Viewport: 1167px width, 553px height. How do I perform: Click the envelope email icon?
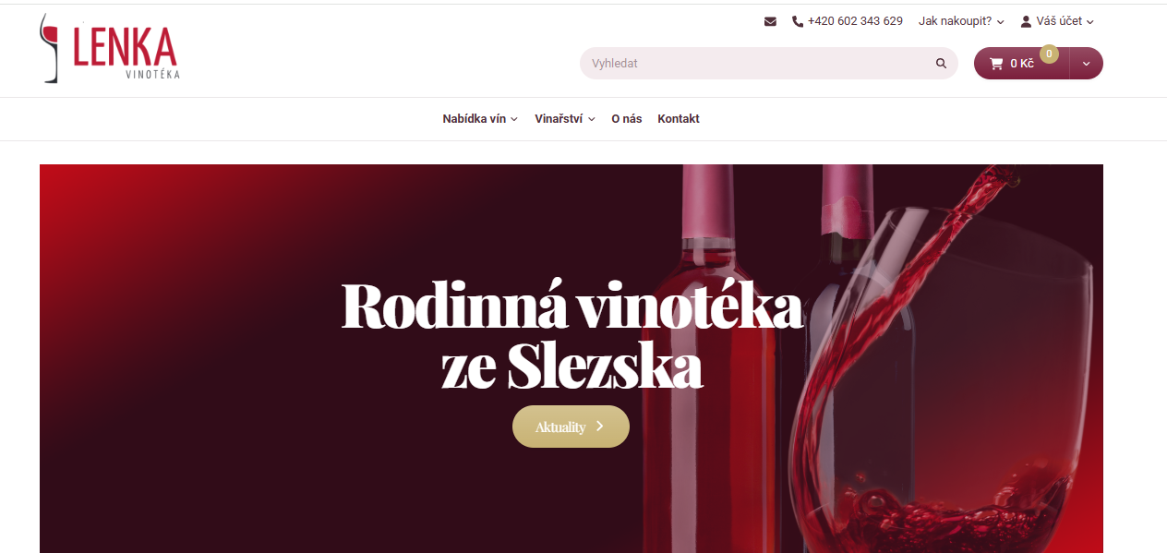[770, 21]
